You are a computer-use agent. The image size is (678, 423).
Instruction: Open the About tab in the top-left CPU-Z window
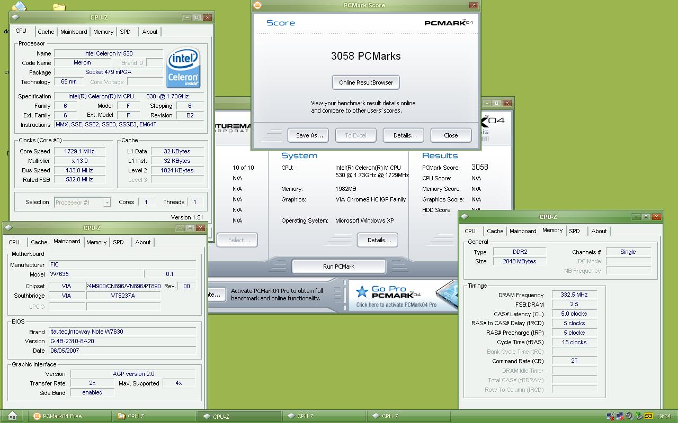[150, 32]
